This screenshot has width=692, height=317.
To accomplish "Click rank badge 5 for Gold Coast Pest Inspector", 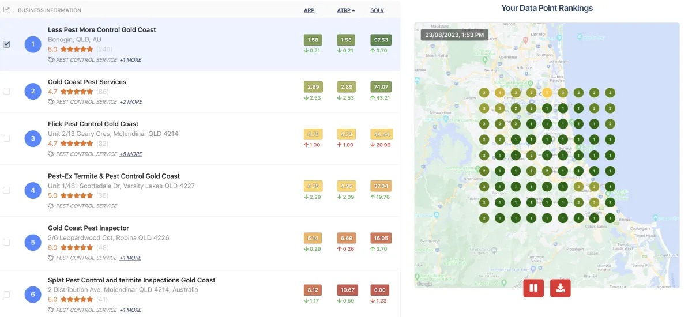I will [x=33, y=242].
